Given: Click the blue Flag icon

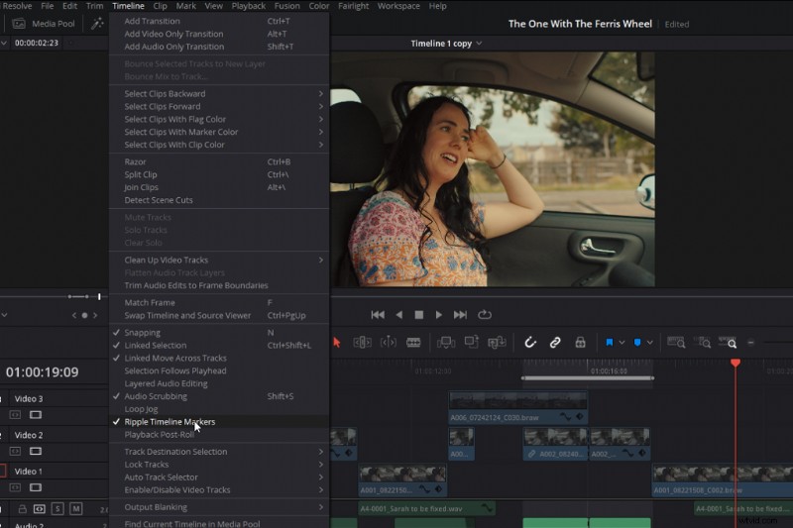Looking at the screenshot, I should tap(610, 343).
